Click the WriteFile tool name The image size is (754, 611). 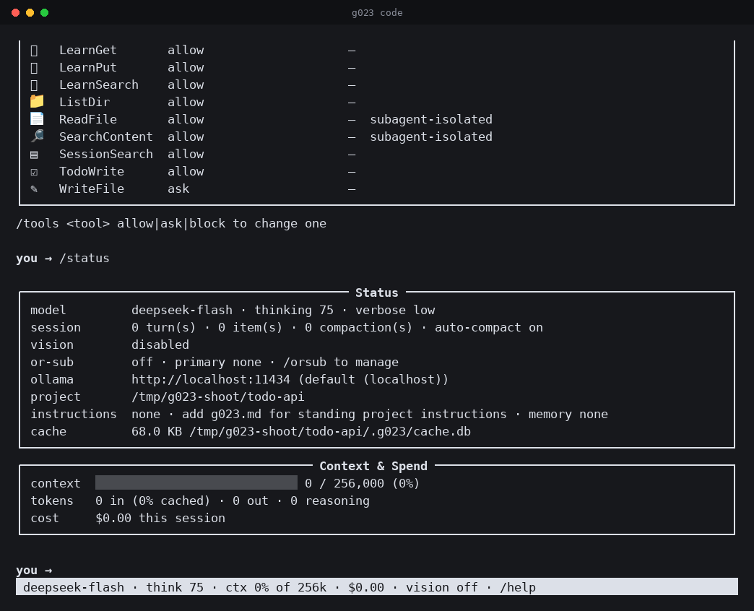pos(92,188)
